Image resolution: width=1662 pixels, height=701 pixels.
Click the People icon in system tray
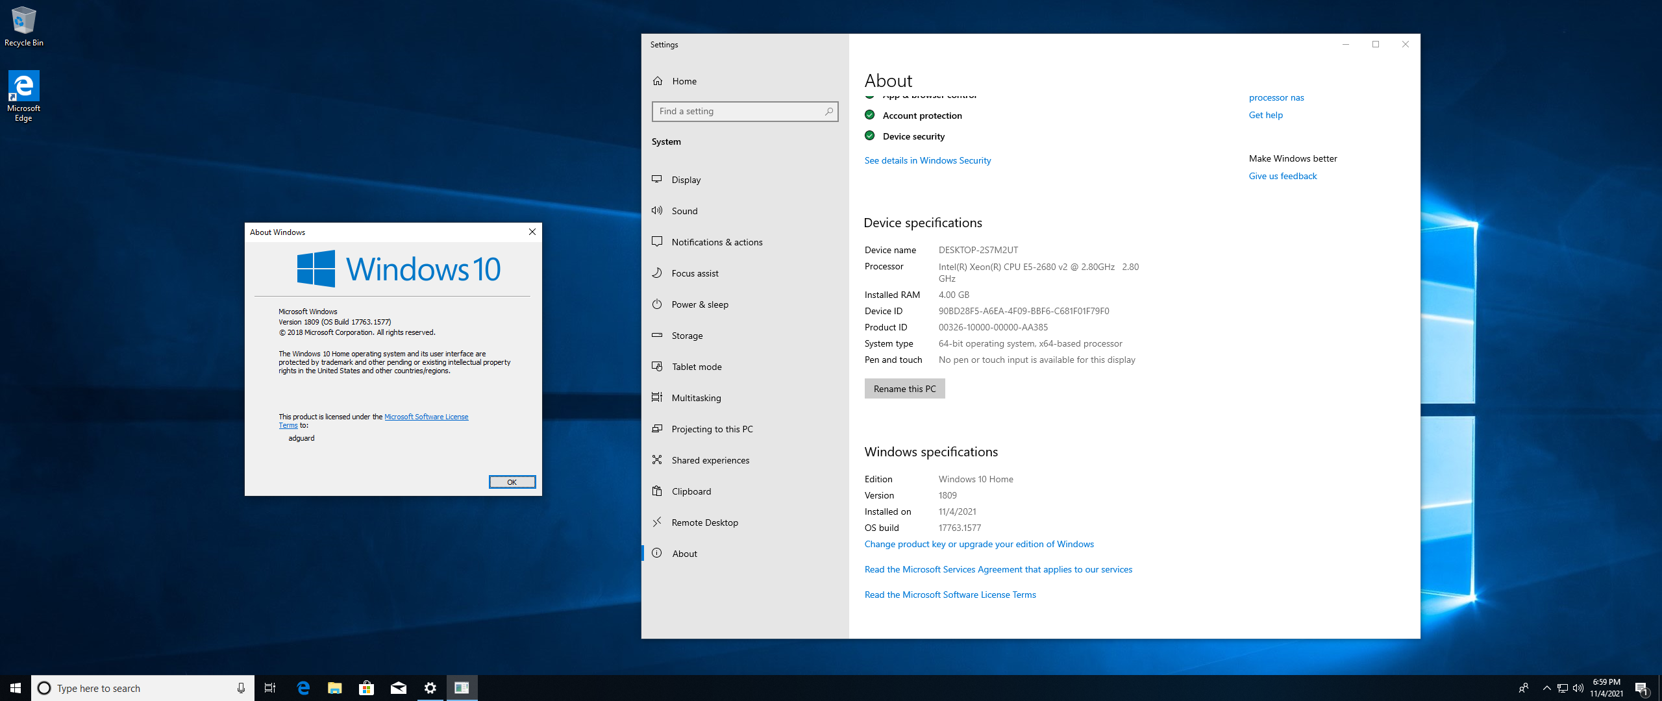[x=1524, y=688]
